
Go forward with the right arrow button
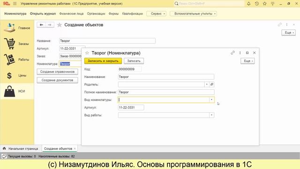(x=50, y=25)
